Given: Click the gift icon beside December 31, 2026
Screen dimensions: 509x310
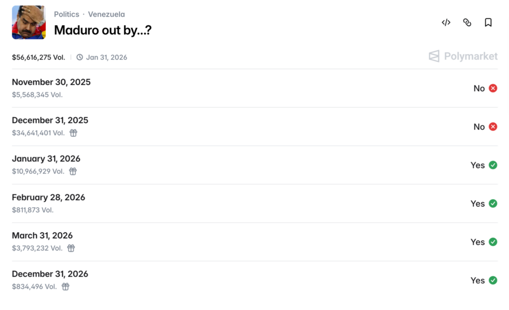Looking at the screenshot, I should [x=66, y=287].
